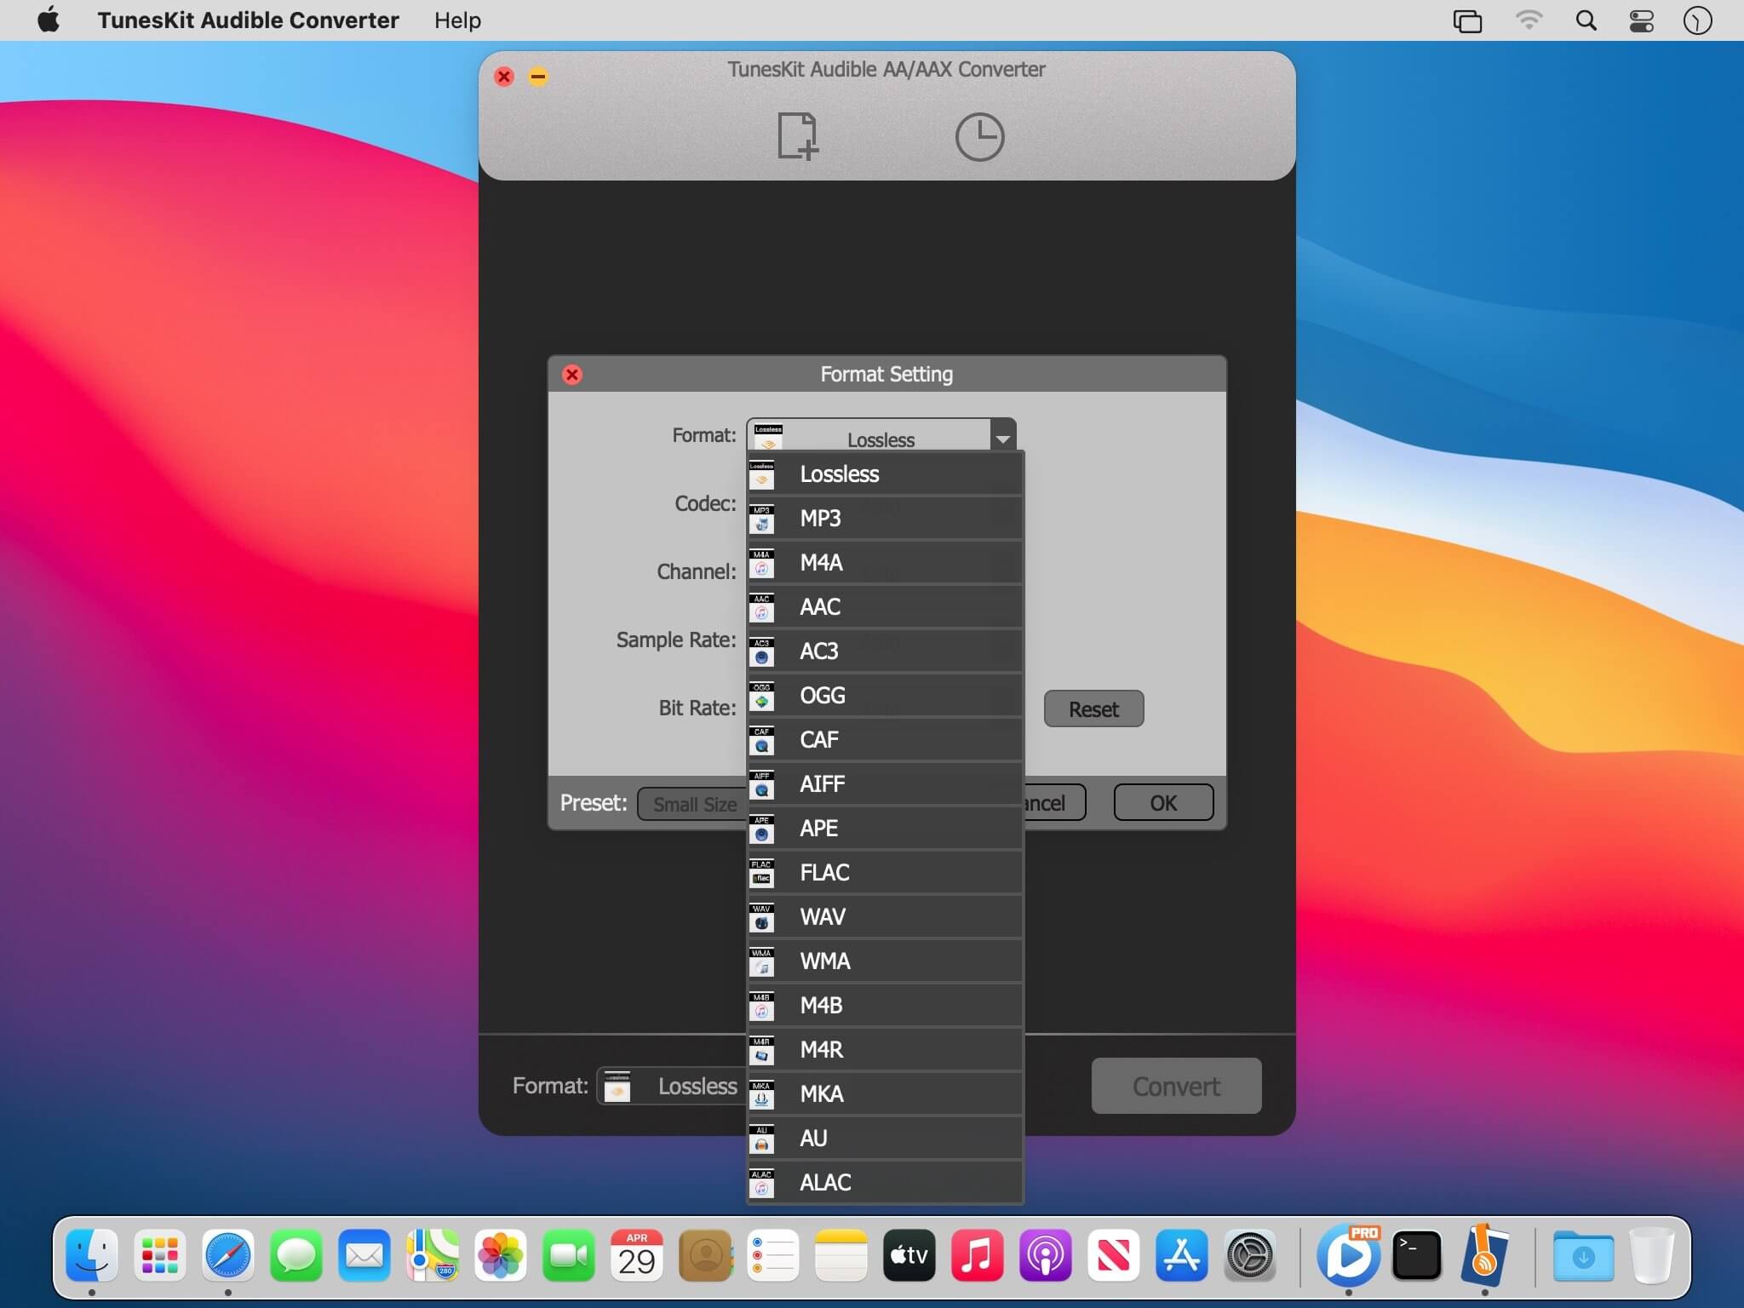Select the CAF format entry
Screen dimensions: 1744x1308
pos(885,739)
